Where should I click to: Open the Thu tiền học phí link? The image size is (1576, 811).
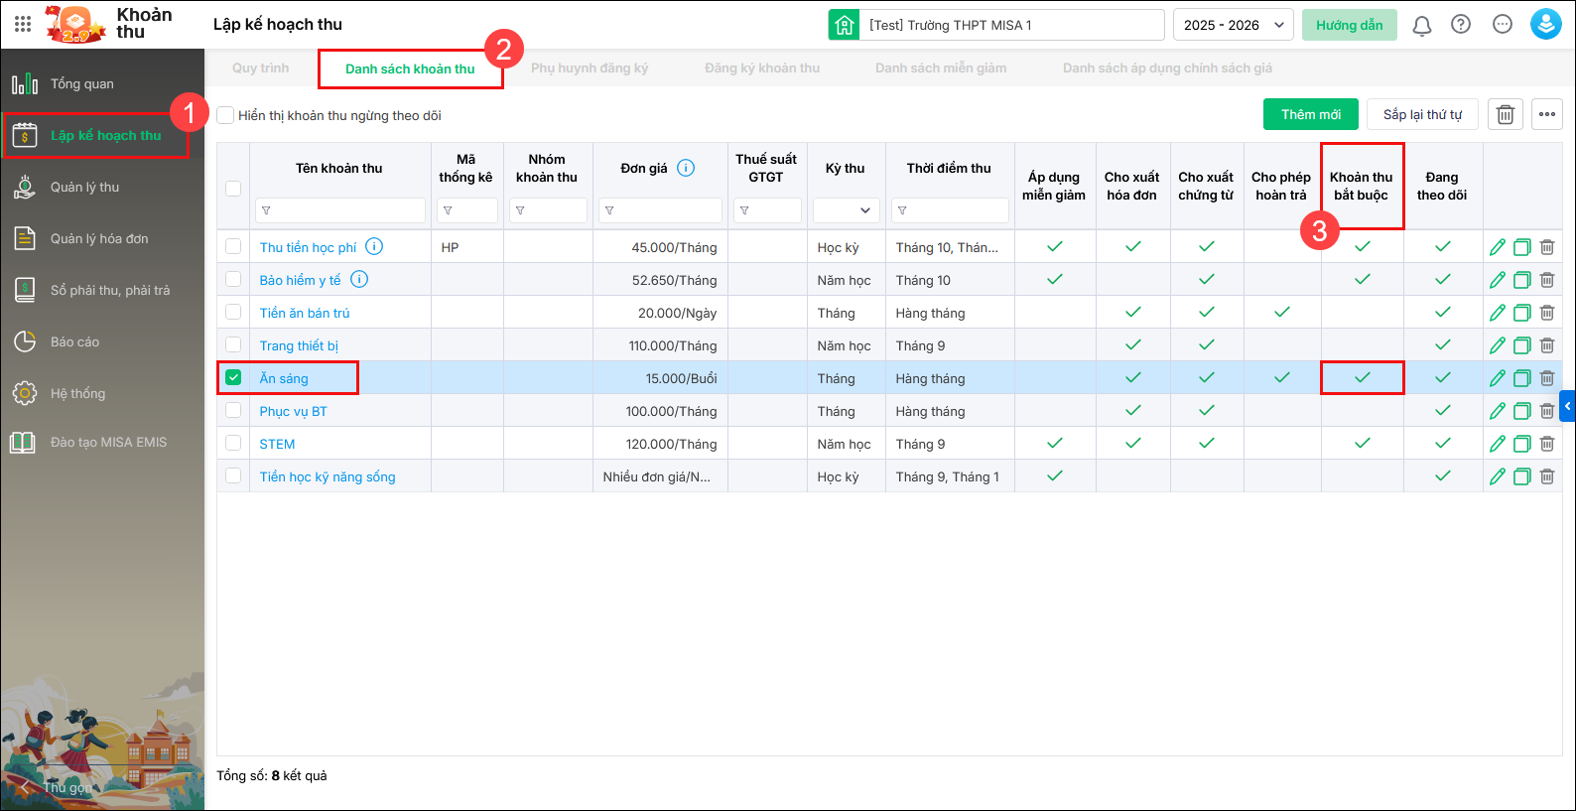point(308,247)
